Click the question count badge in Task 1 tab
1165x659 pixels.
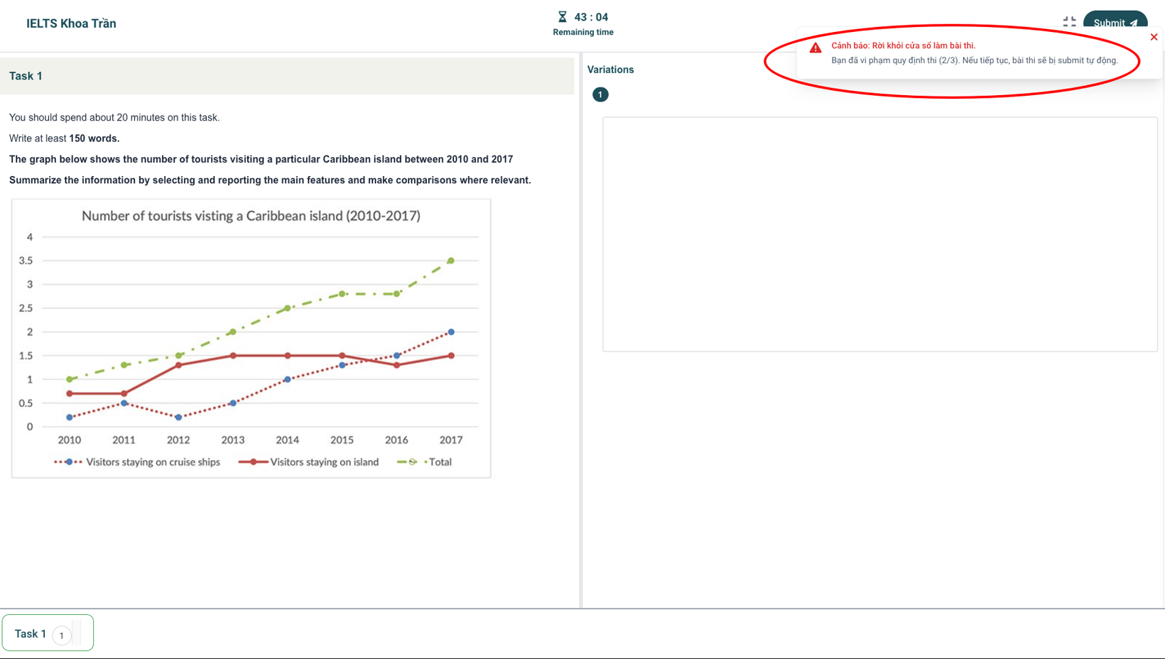tap(62, 635)
